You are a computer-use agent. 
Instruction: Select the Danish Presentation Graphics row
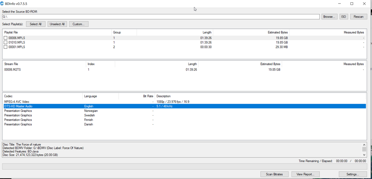click(184, 124)
